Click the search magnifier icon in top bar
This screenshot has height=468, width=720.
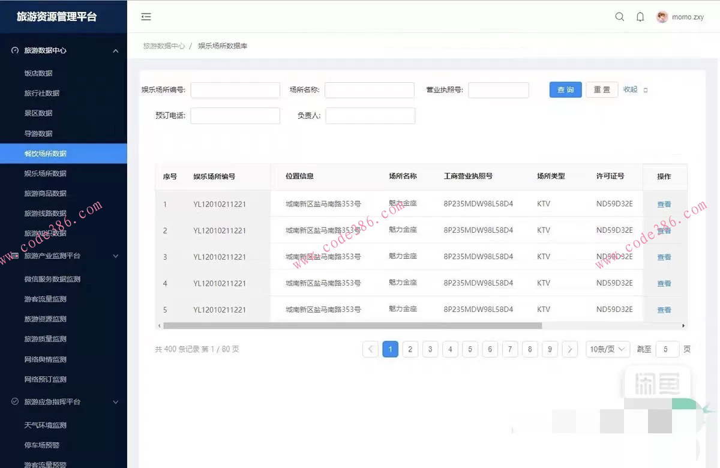point(620,17)
